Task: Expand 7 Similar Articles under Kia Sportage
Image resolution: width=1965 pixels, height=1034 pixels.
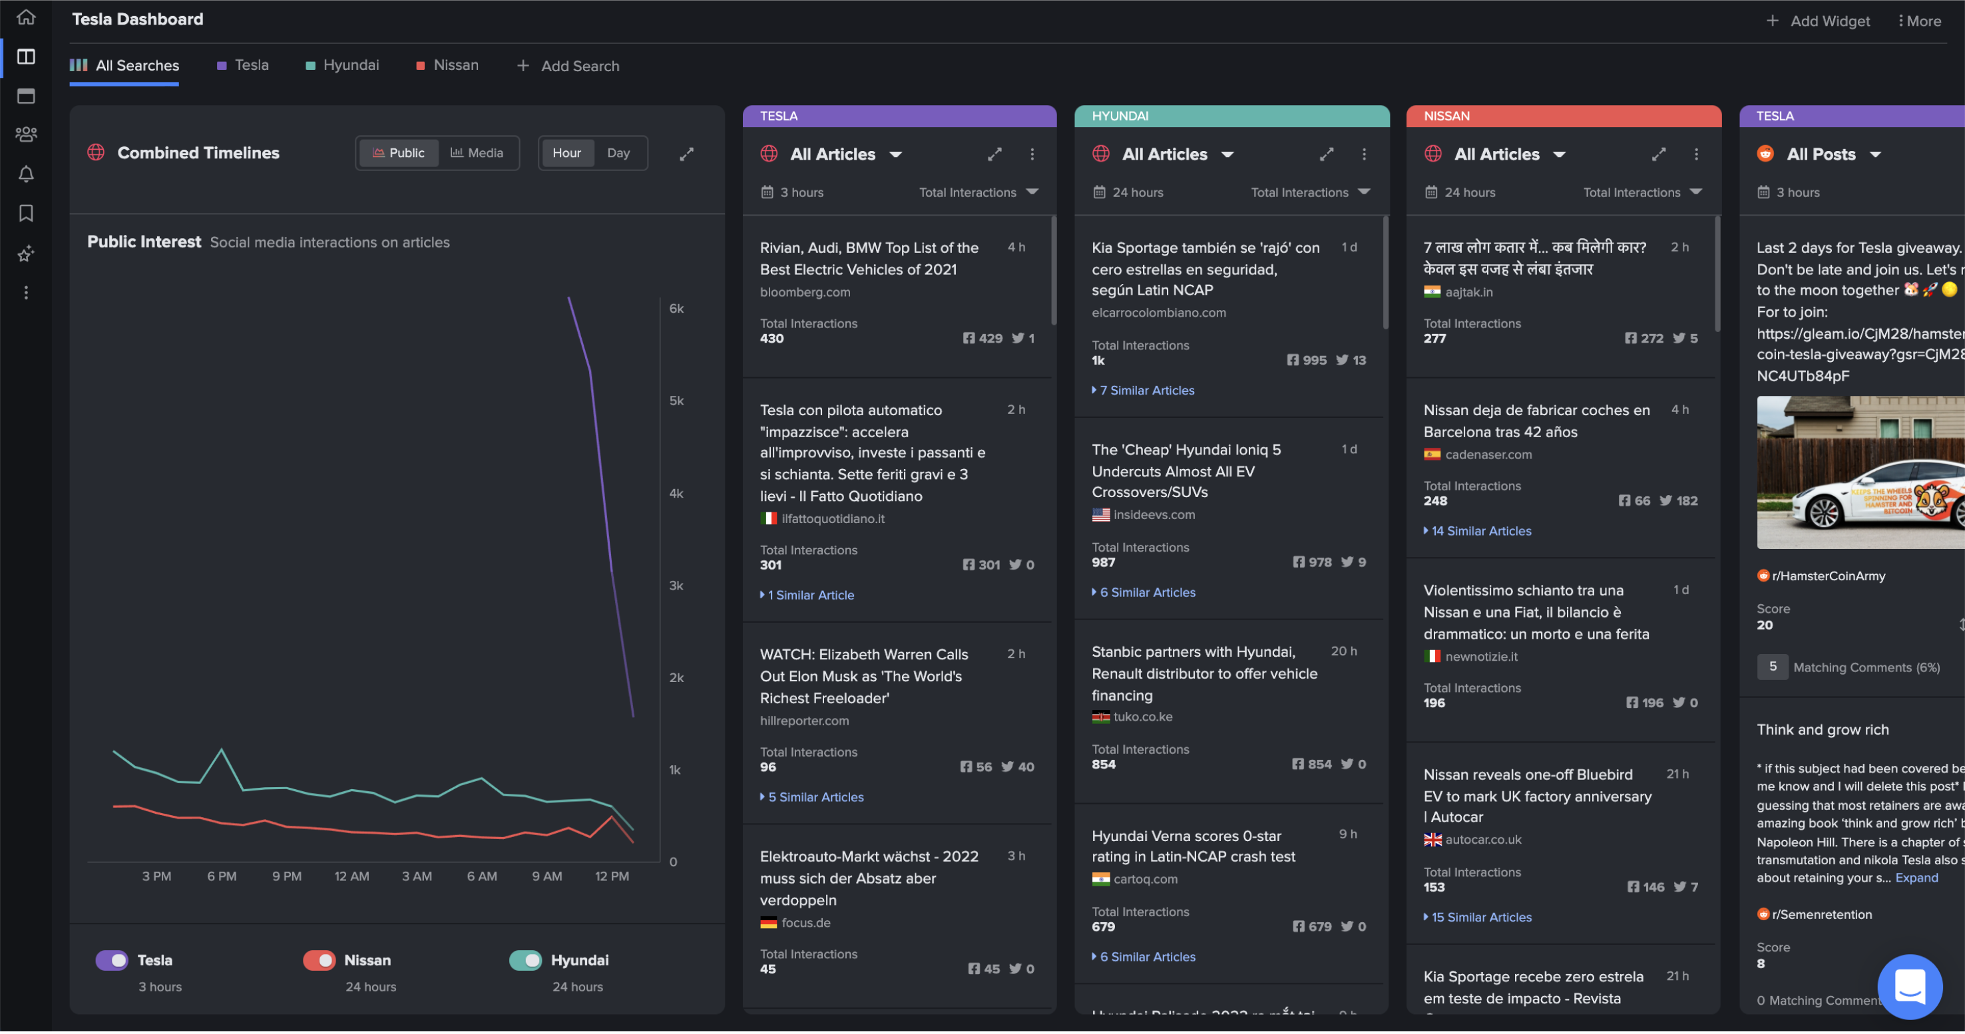Action: click(x=1143, y=391)
